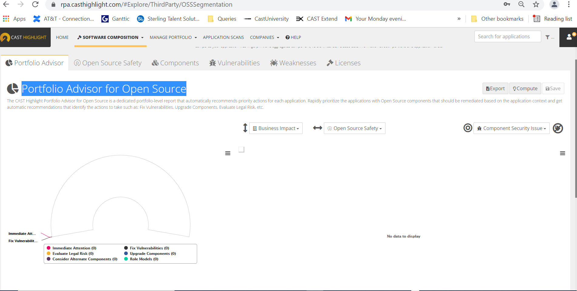Tick the small checkbox above chart

tap(241, 149)
